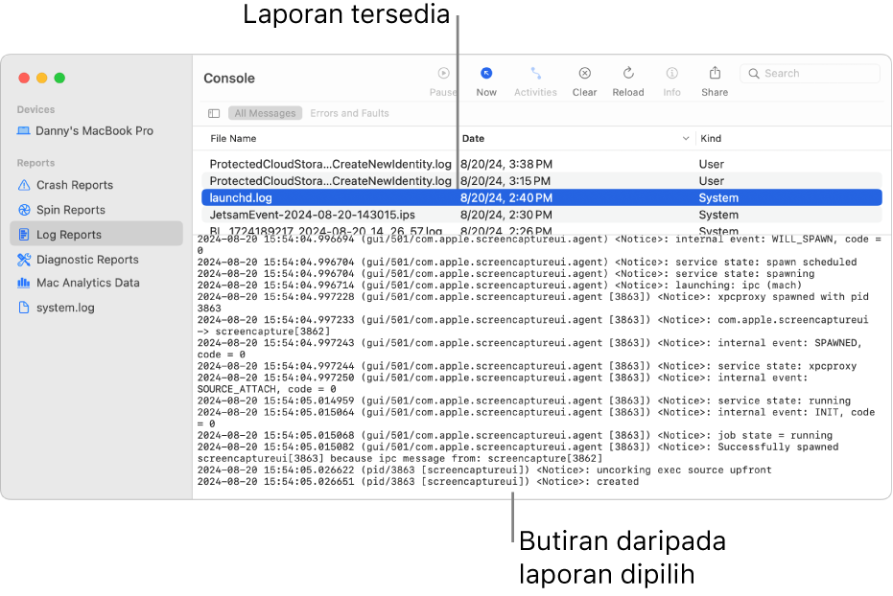Click the MacBook laptop icon

pyautogui.click(x=23, y=131)
